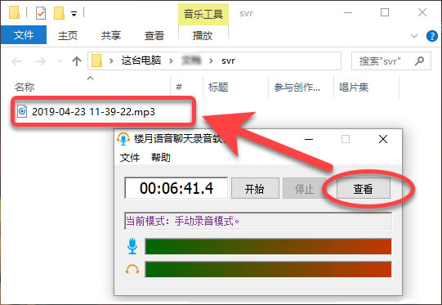The height and width of the screenshot is (305, 442).
Task: Select file 2019-04-23 11-39-22.mp3
Action: (x=93, y=112)
